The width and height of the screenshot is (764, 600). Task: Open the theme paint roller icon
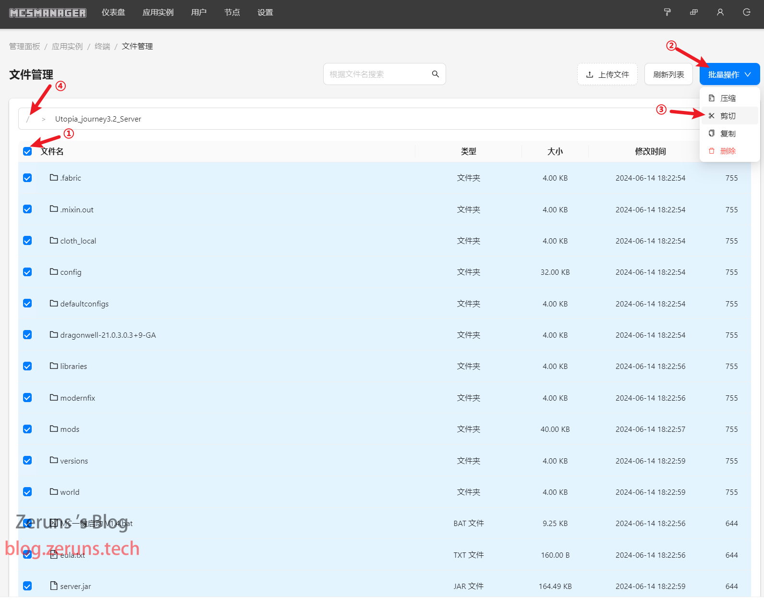click(667, 12)
